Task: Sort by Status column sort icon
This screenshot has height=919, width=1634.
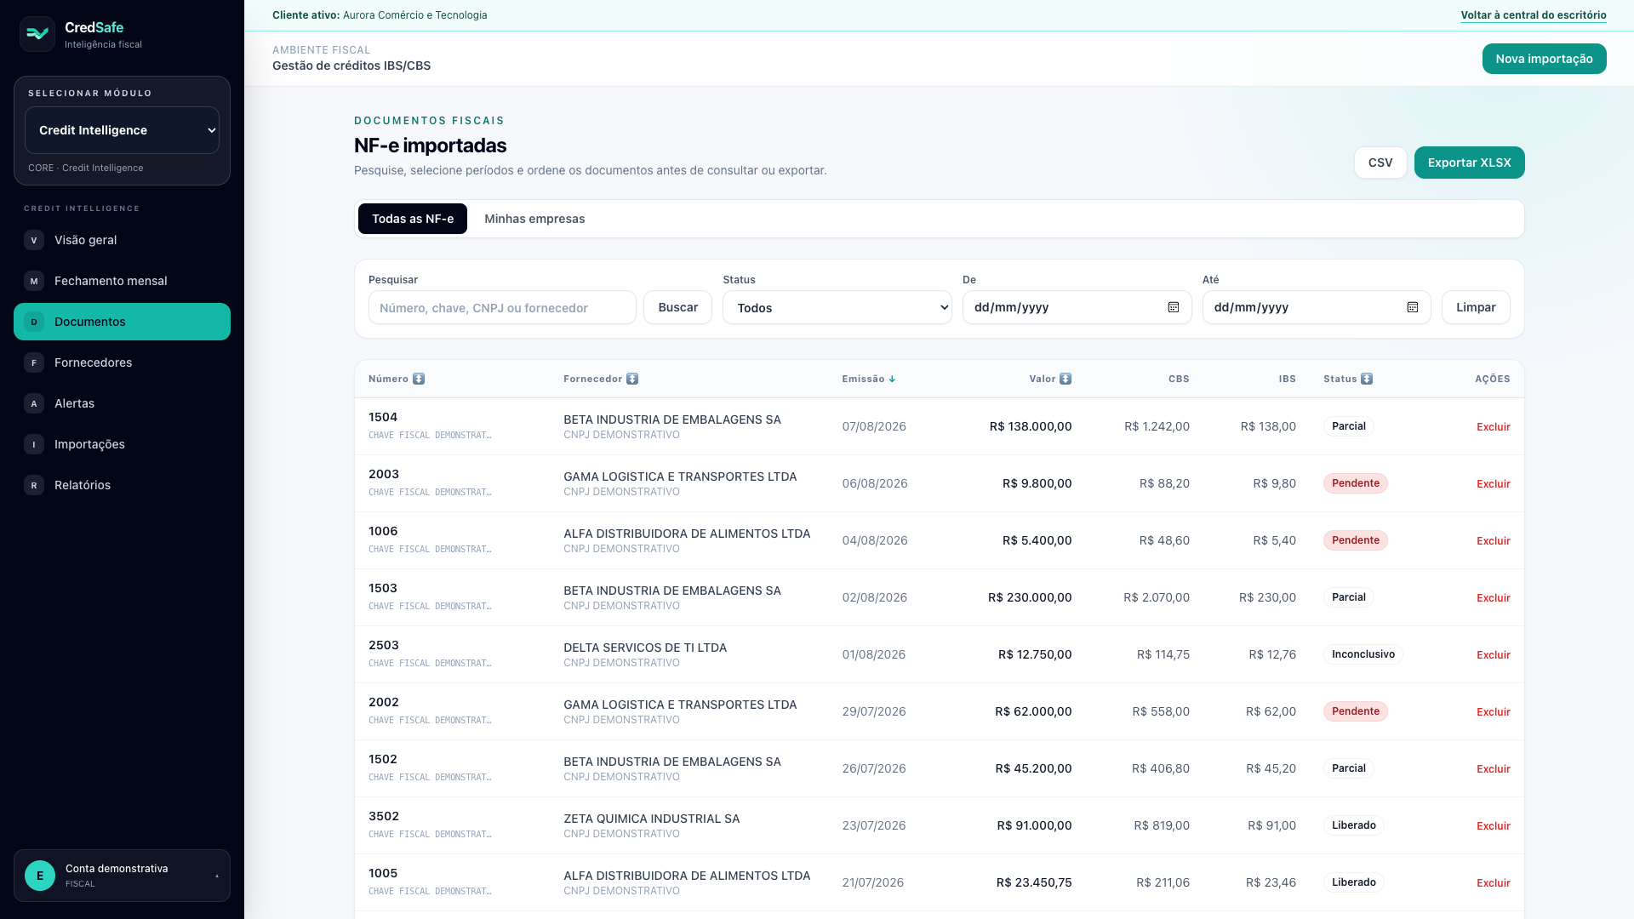Action: [1367, 379]
